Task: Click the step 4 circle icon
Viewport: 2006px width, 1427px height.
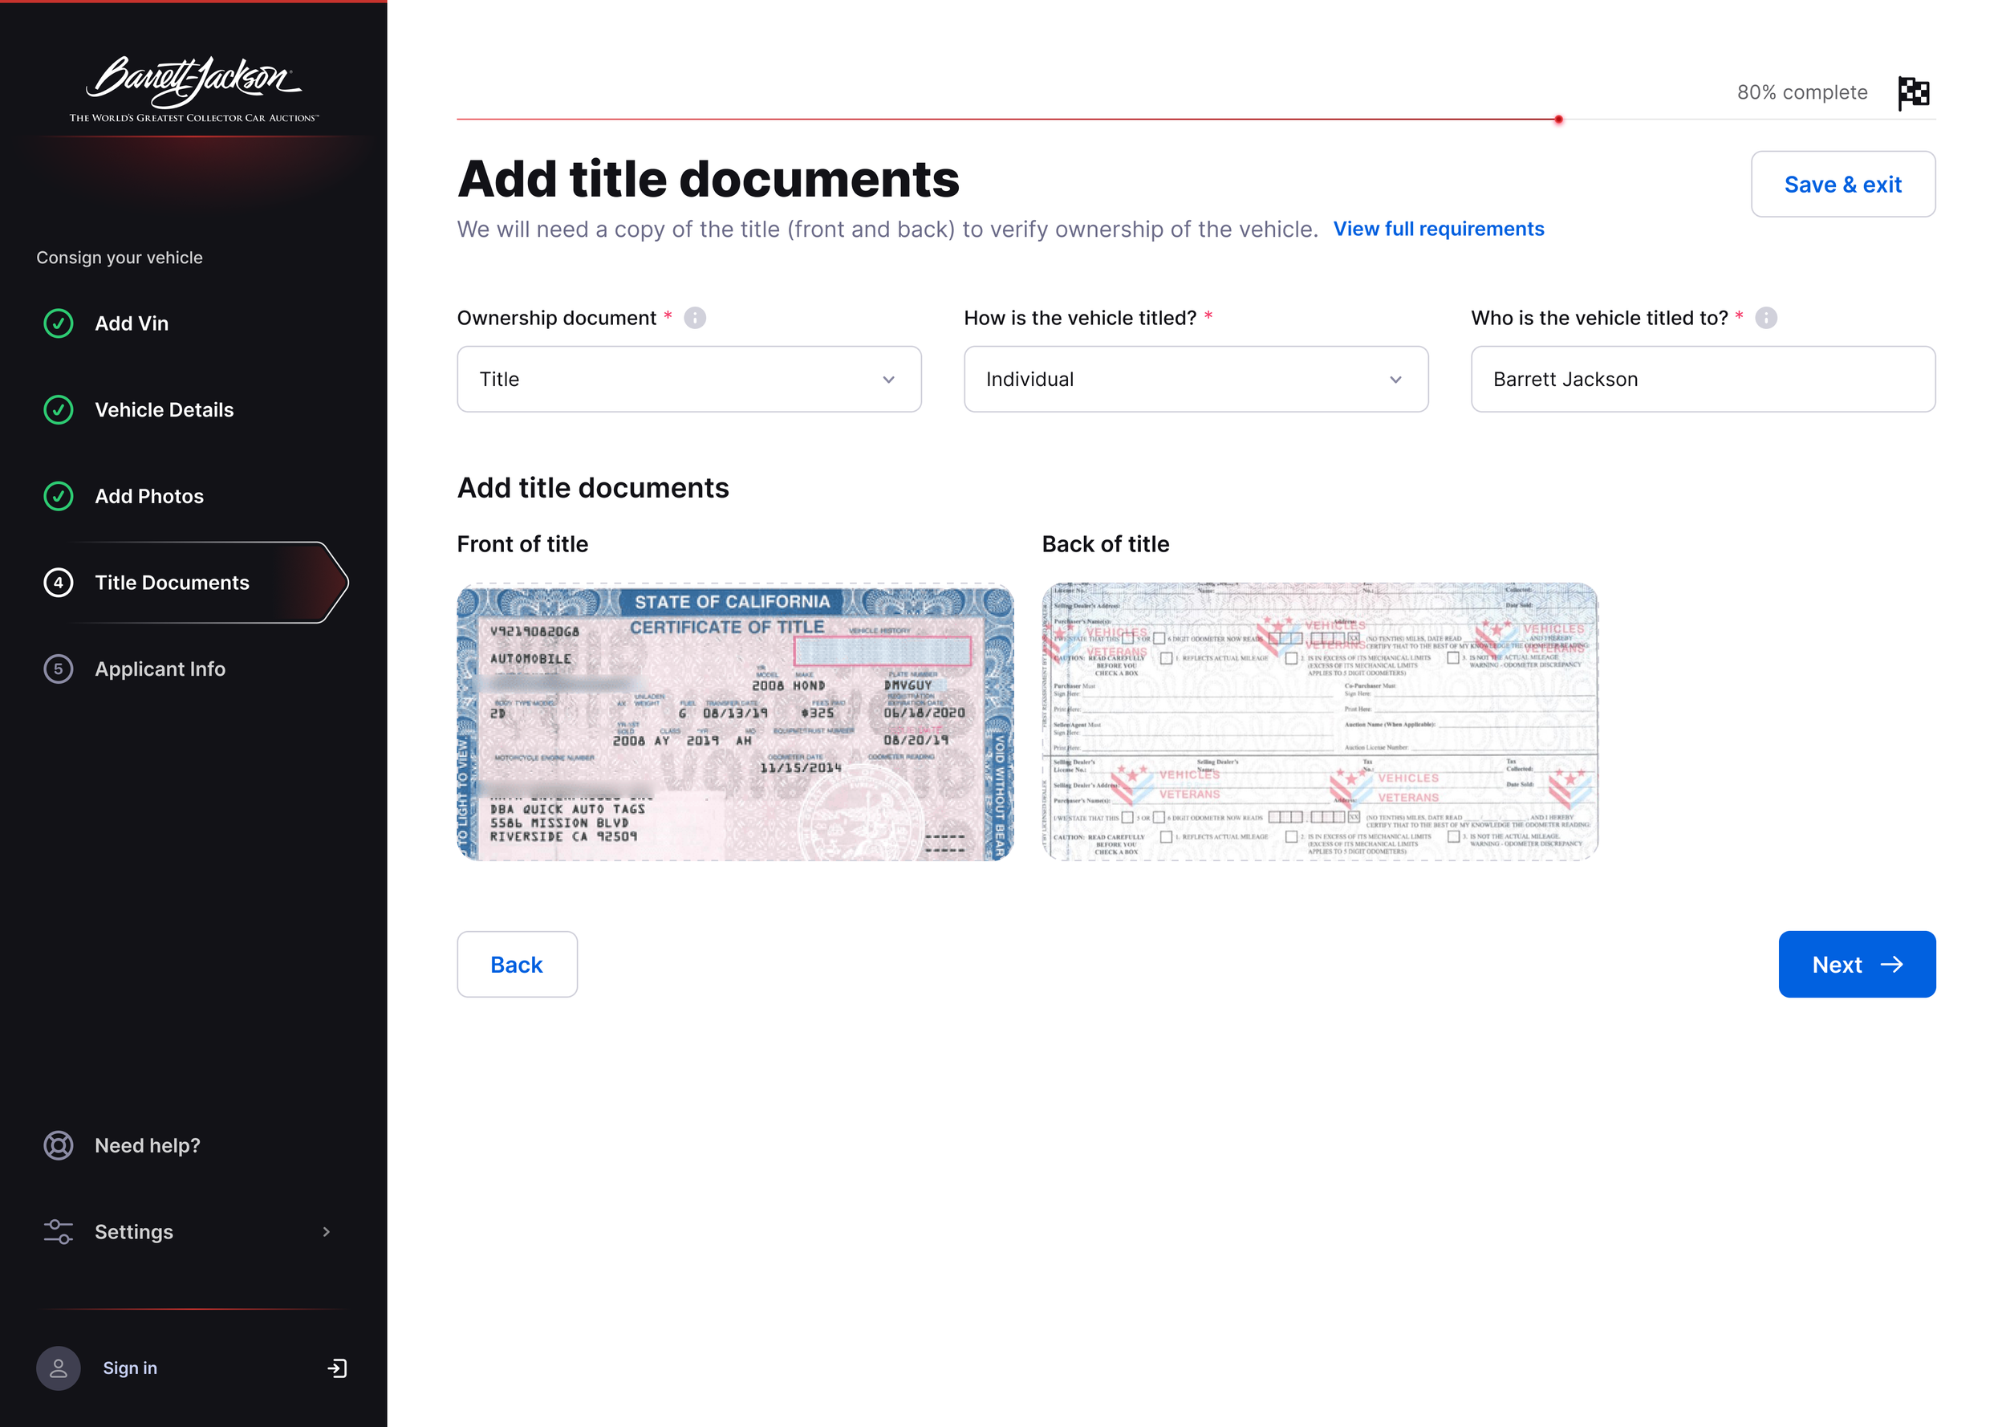Action: coord(59,583)
